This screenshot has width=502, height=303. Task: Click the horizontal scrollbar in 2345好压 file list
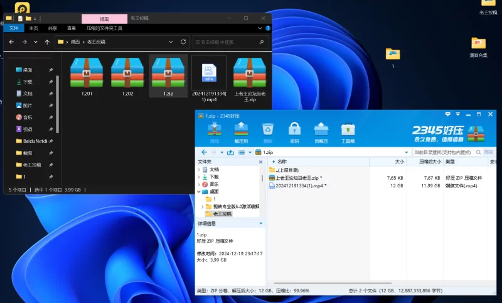click(x=333, y=283)
